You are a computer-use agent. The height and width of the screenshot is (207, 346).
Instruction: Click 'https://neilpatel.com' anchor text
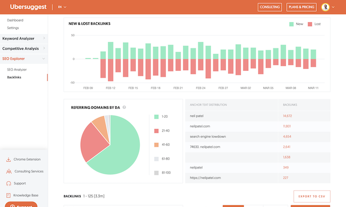coord(205,178)
